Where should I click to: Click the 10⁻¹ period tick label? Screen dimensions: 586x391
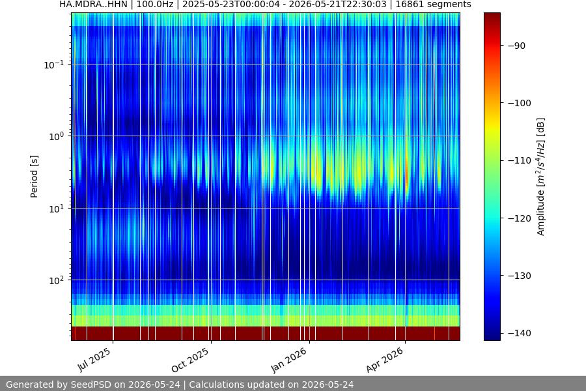53,65
